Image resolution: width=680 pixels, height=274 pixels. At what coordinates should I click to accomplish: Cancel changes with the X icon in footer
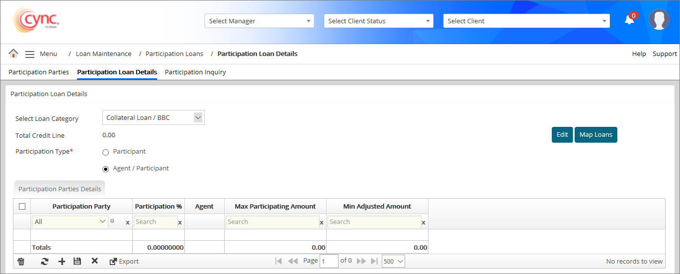pos(94,261)
